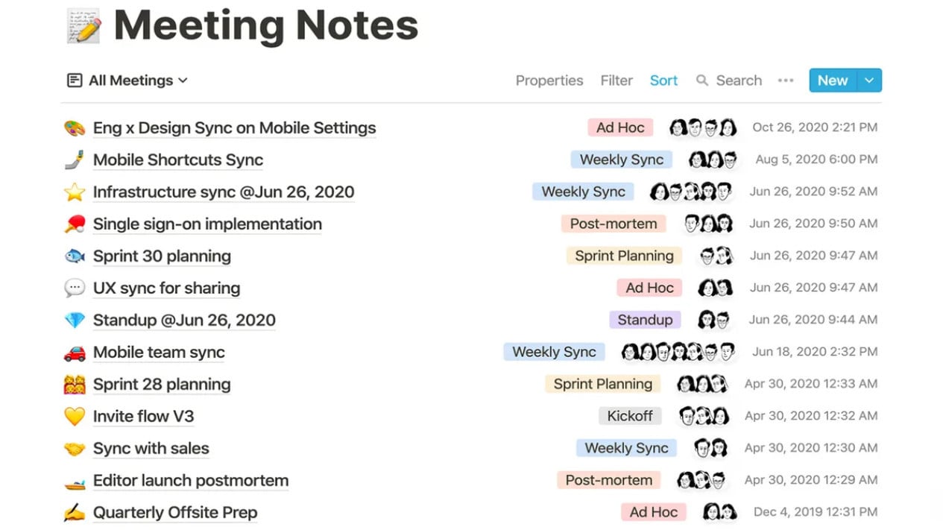Open the dropdown arrow beside the New button
This screenshot has width=943, height=530.
point(869,81)
